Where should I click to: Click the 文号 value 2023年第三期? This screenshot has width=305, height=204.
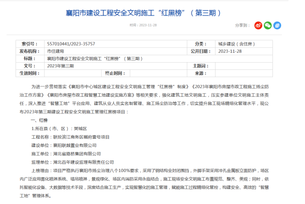(x=60, y=66)
